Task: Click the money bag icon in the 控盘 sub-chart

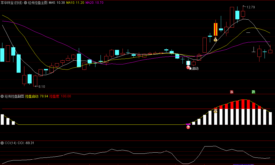Action: pos(215,111)
